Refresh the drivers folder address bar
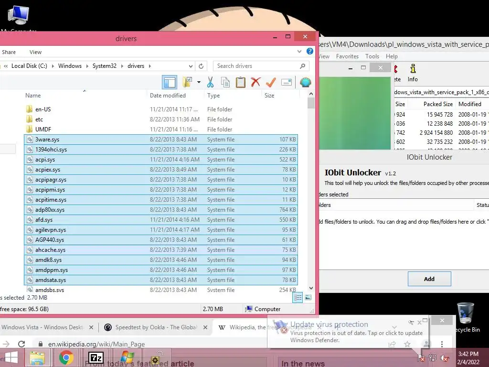This screenshot has width=489, height=367. coord(201,66)
